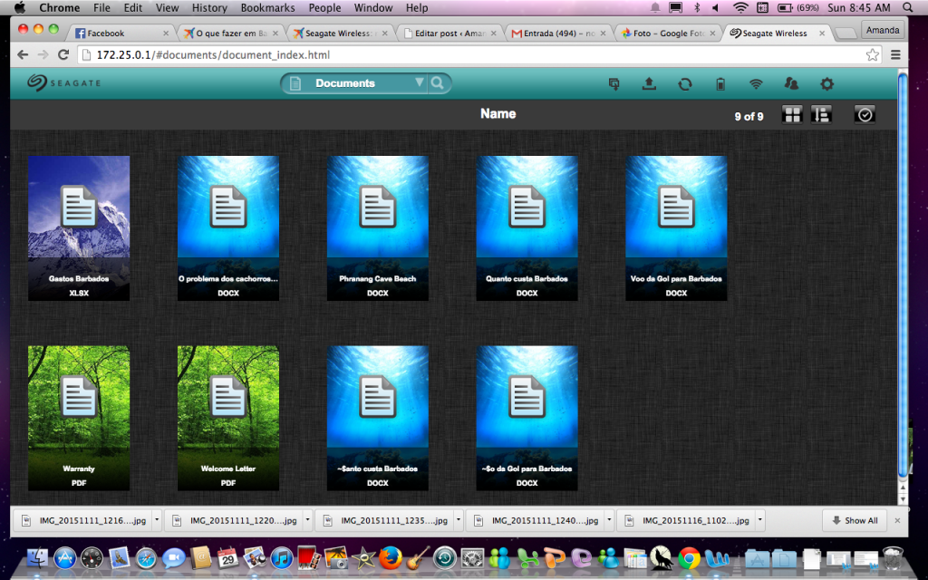Click the sync refresh arrows in Seagate toolbar
The height and width of the screenshot is (580, 928).
point(685,84)
